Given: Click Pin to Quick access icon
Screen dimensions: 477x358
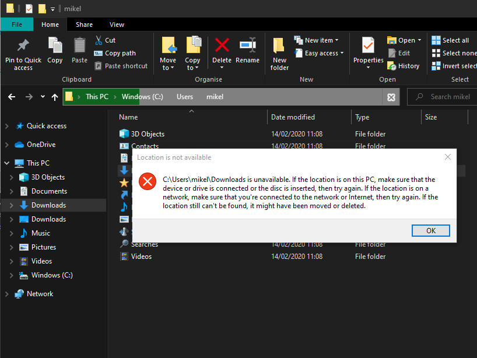Looking at the screenshot, I should 23,45.
